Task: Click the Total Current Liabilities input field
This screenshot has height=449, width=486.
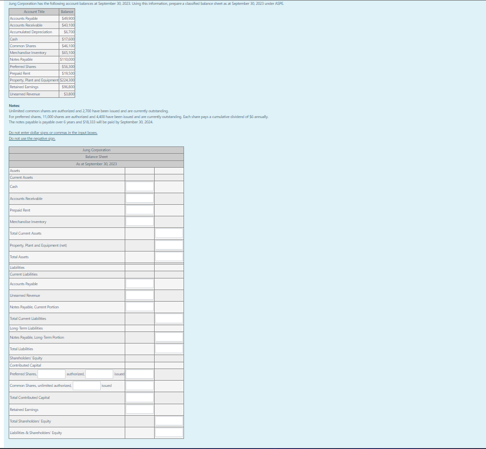Action: pyautogui.click(x=169, y=318)
